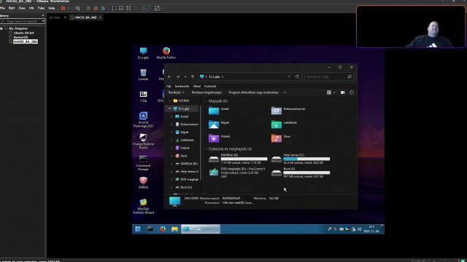Click the Explorer forward arrow
This screenshot has height=262, width=467.
tap(178, 76)
